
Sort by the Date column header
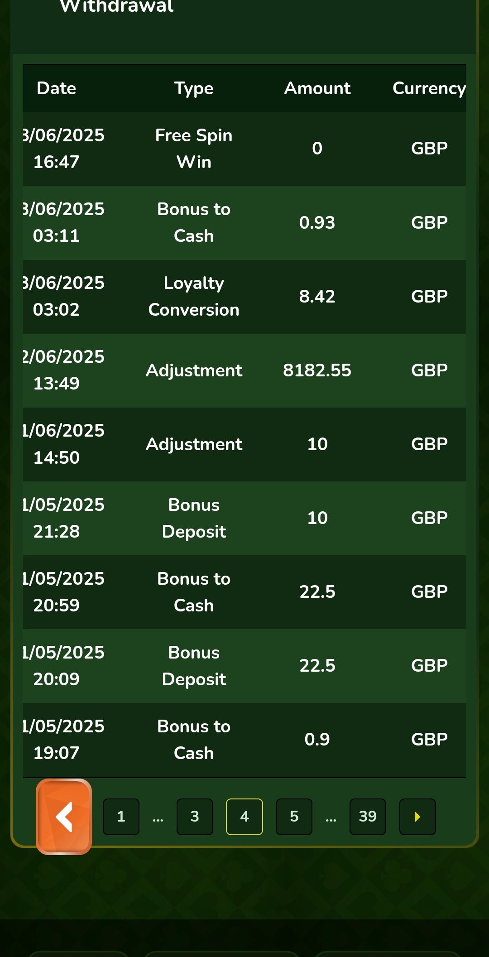click(56, 88)
